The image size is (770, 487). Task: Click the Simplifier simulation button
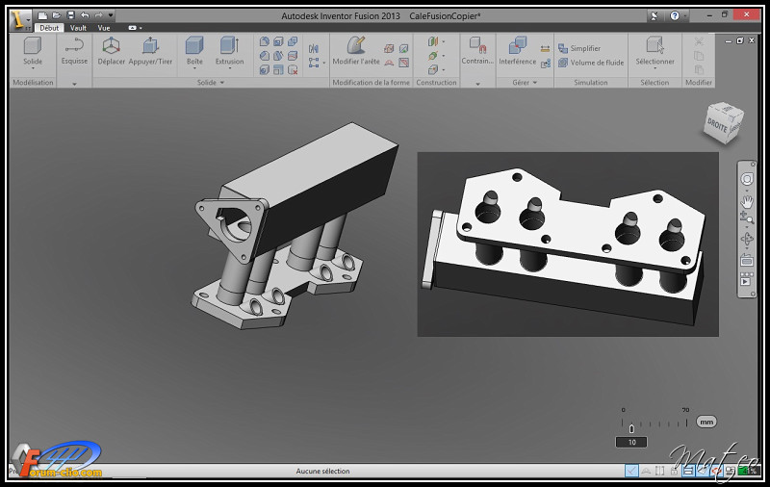pos(579,48)
